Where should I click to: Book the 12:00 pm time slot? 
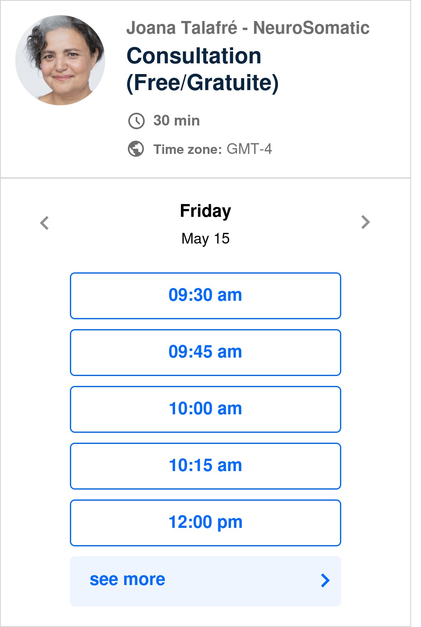coord(206,523)
